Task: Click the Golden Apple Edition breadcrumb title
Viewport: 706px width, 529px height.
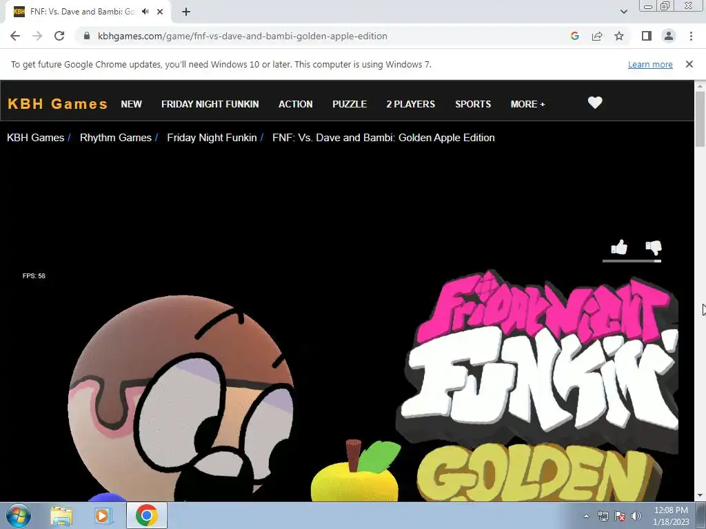Action: coord(383,138)
